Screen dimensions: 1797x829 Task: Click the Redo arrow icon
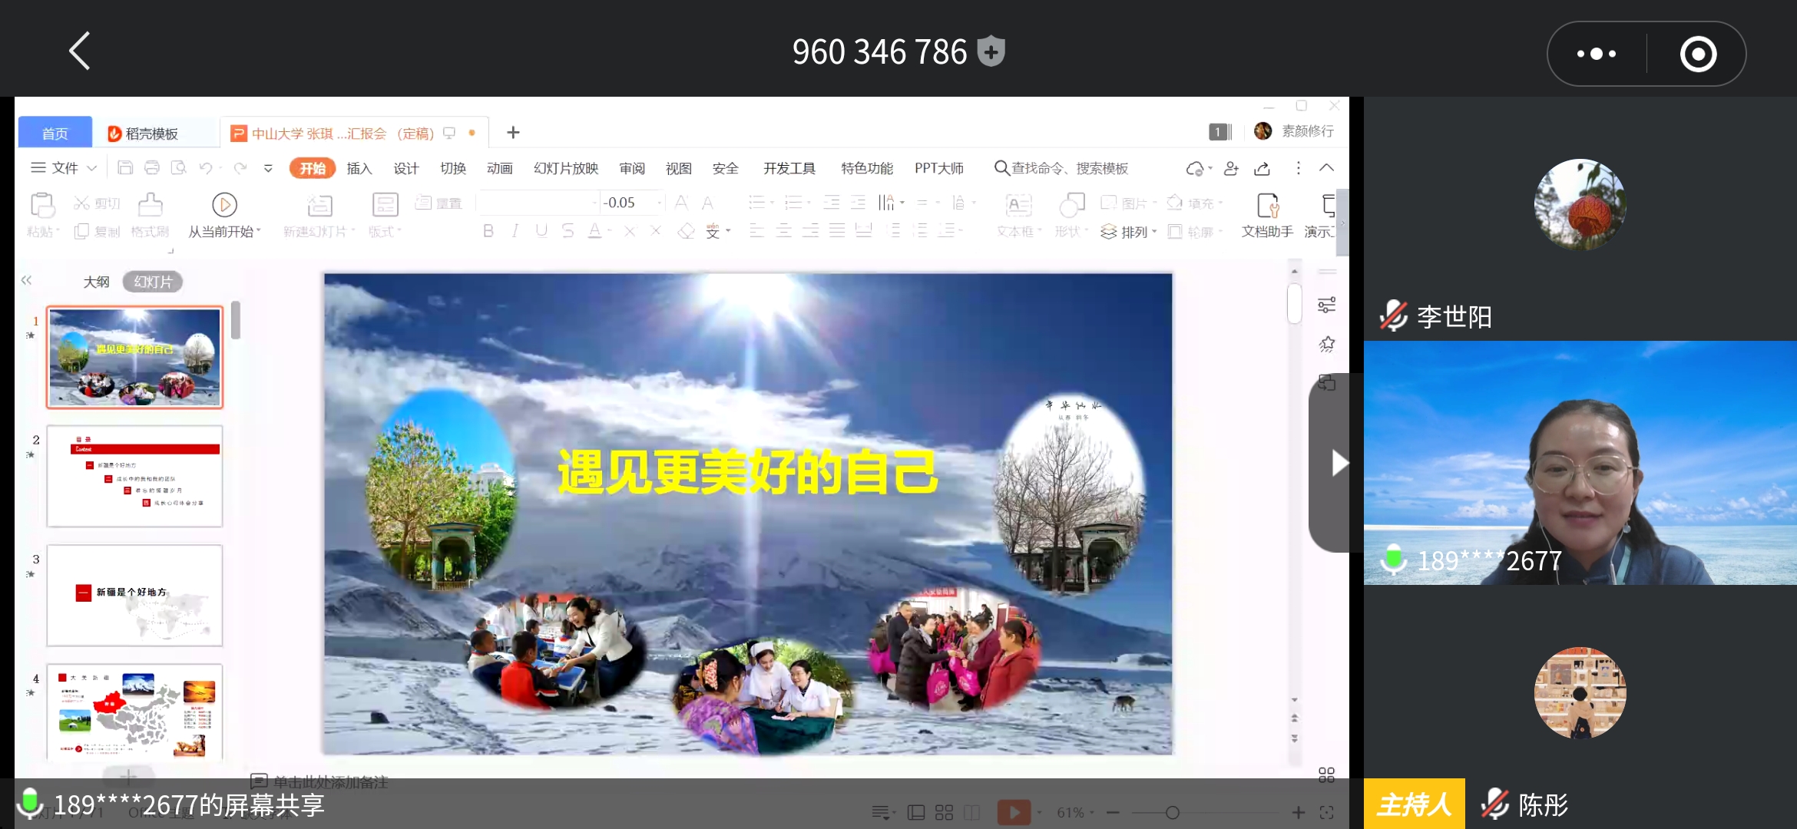240,168
